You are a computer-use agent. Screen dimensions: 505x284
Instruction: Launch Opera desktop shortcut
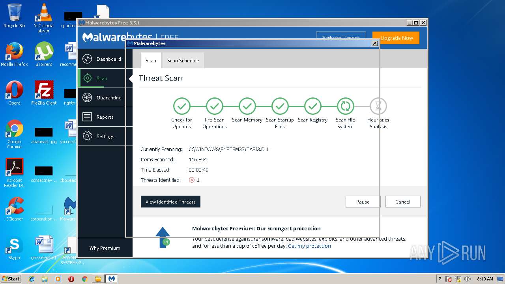[x=14, y=93]
